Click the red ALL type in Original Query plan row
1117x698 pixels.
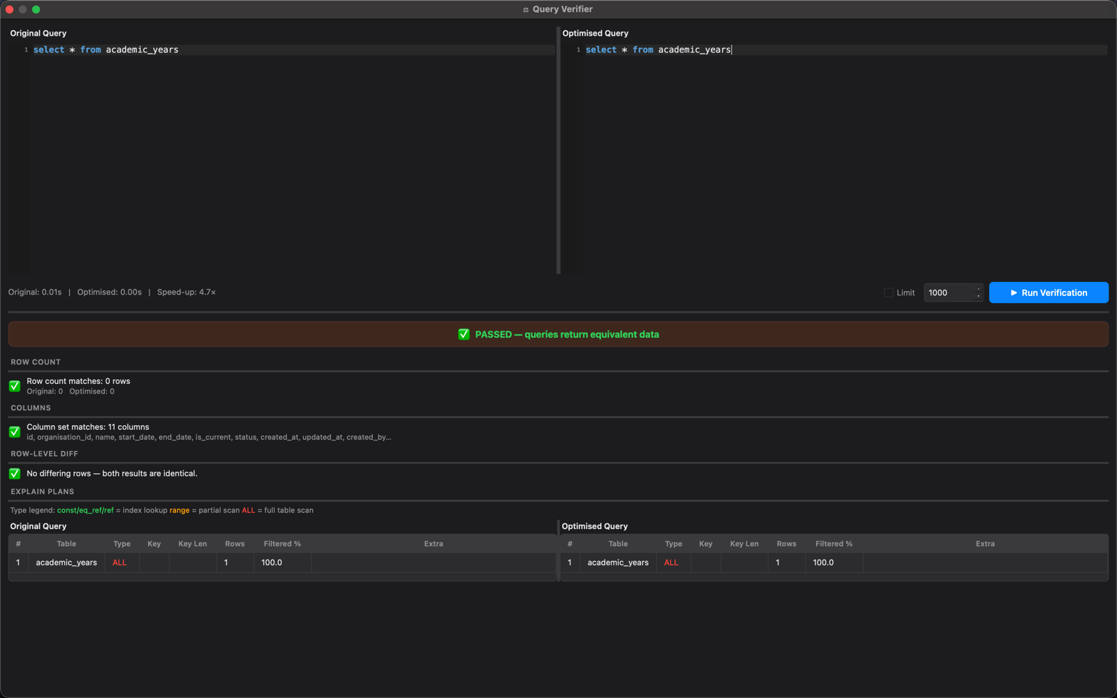click(x=120, y=563)
